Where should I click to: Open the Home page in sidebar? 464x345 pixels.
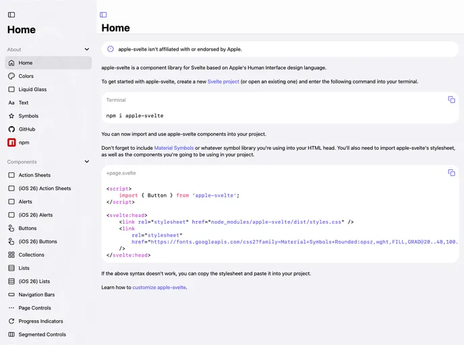pyautogui.click(x=49, y=63)
